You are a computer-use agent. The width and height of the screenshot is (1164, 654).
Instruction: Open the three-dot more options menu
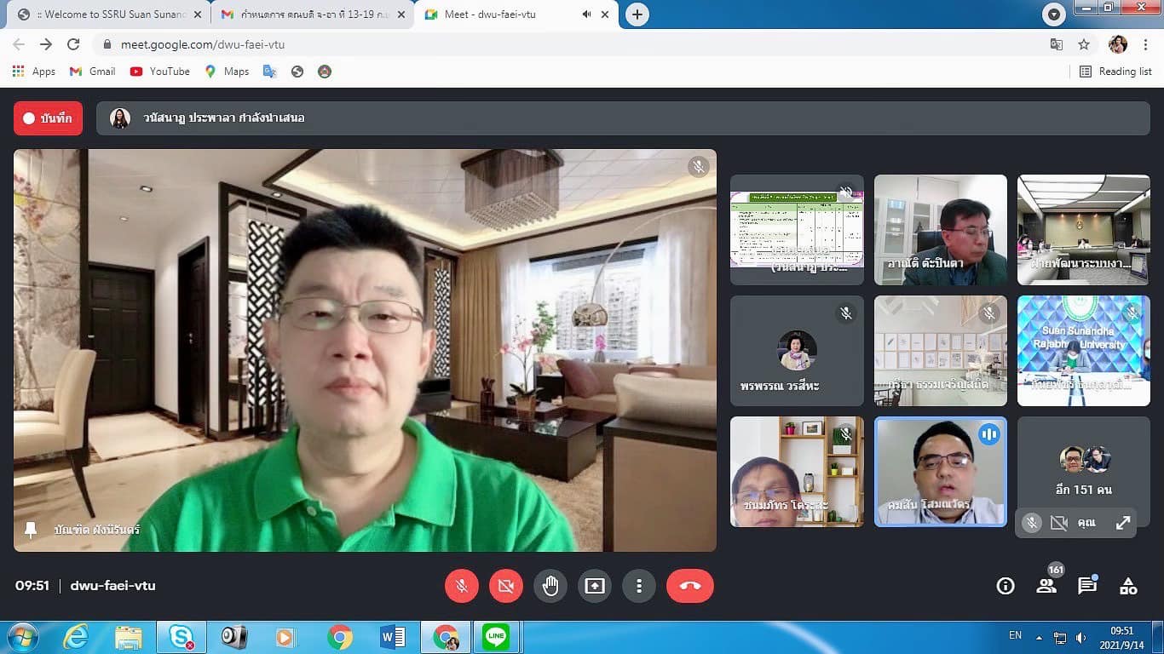639,586
